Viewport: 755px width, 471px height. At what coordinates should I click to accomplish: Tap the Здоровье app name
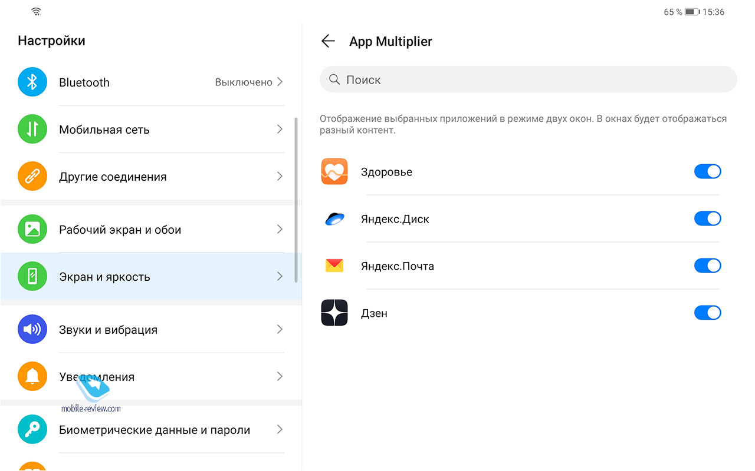point(386,172)
